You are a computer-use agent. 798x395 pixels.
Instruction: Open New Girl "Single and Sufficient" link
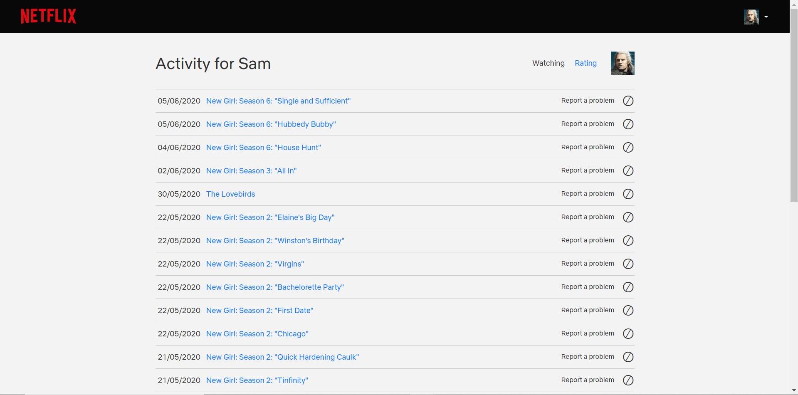tap(278, 101)
